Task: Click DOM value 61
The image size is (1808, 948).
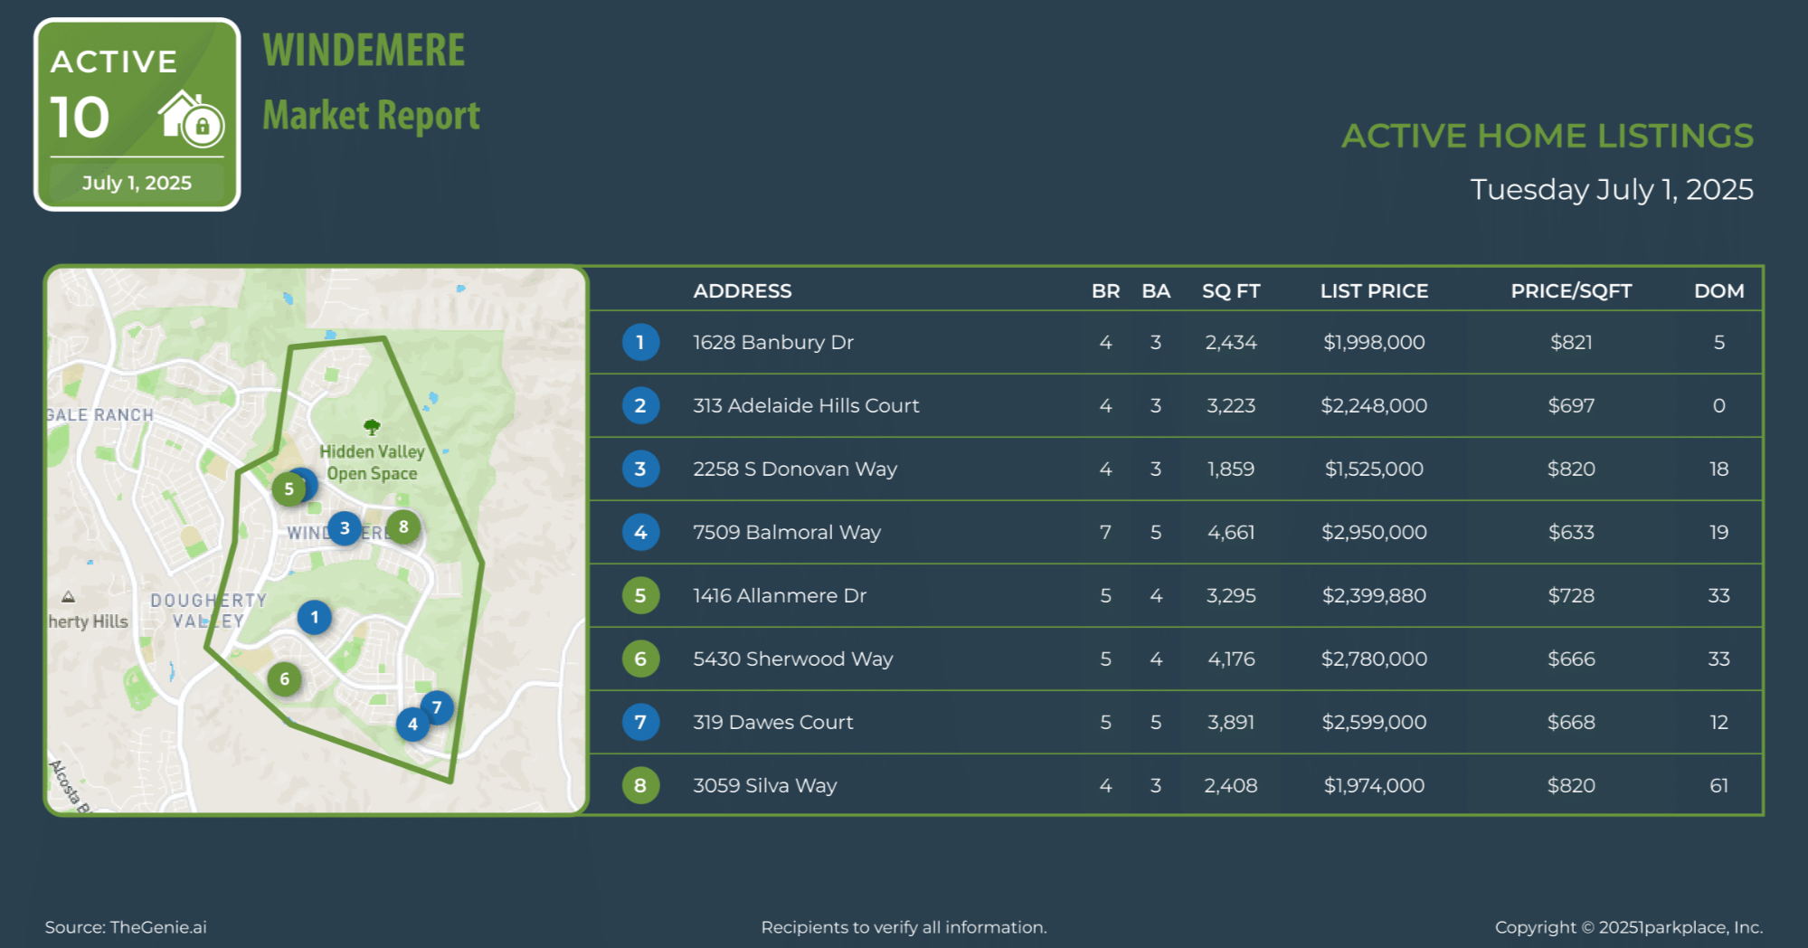Action: coord(1719,786)
